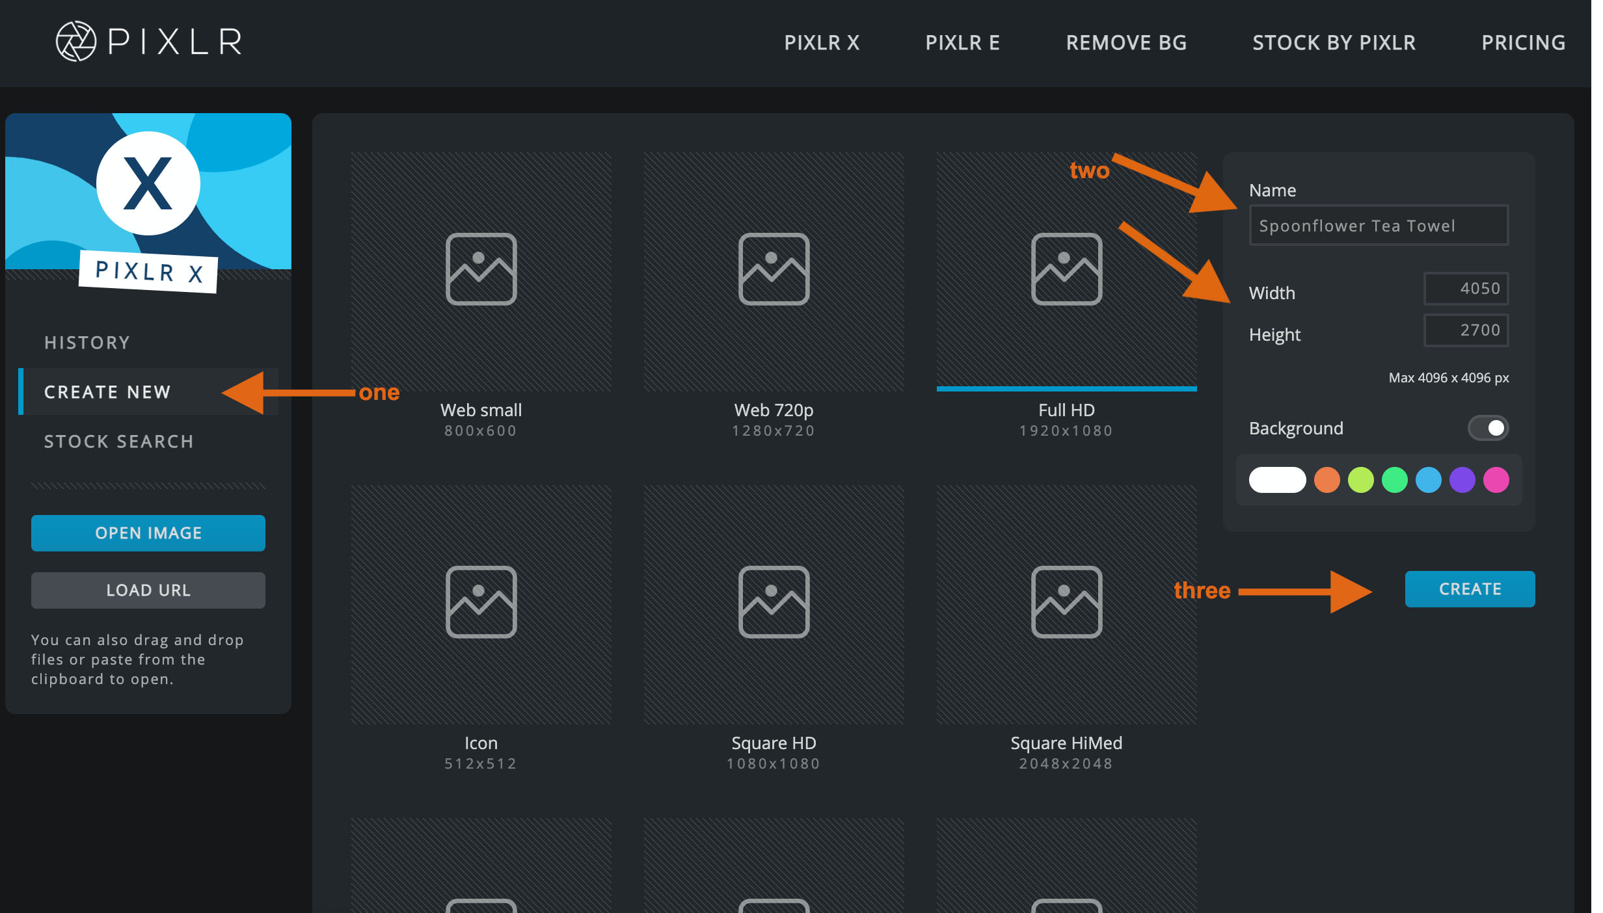Click the Pixlr aperture logo icon

coord(76,41)
